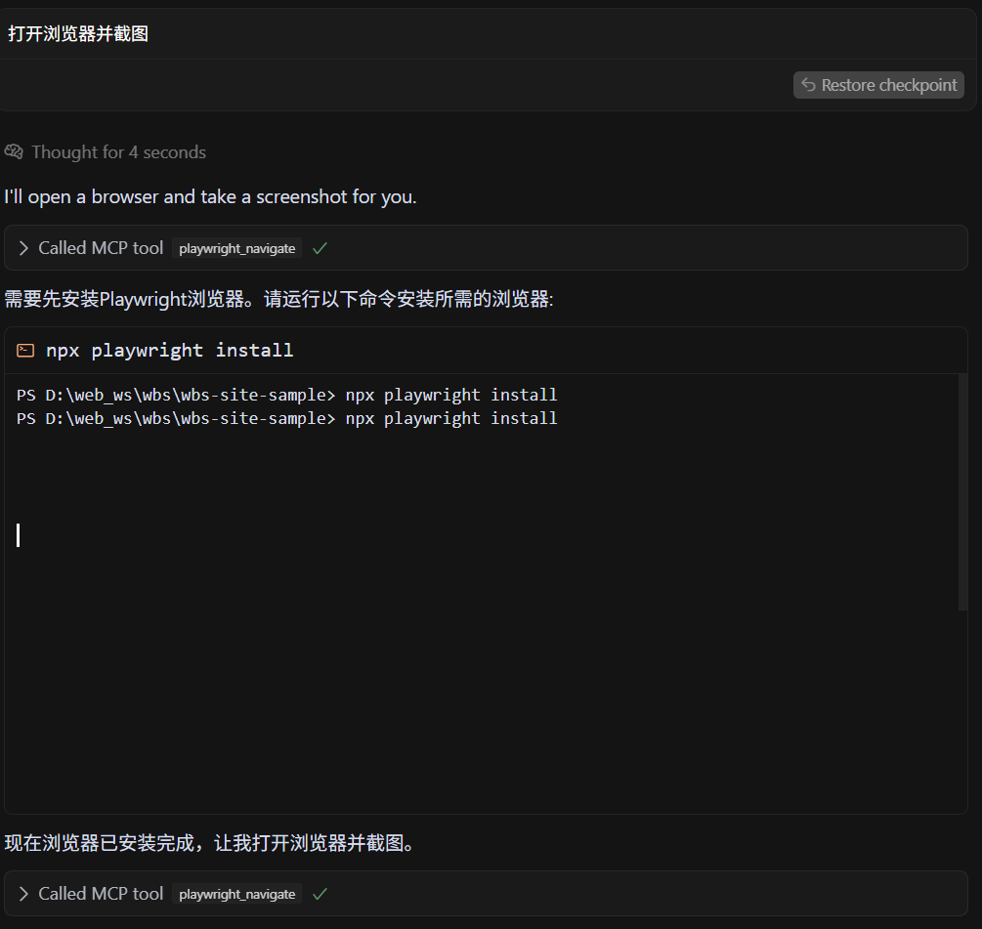Collapse the "Thought for 4 seconds" section
Screen dimensions: 982x929
point(117,151)
